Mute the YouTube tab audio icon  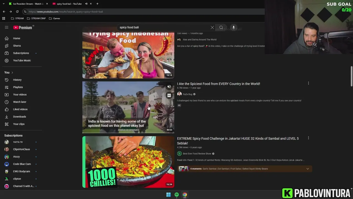(86, 4)
